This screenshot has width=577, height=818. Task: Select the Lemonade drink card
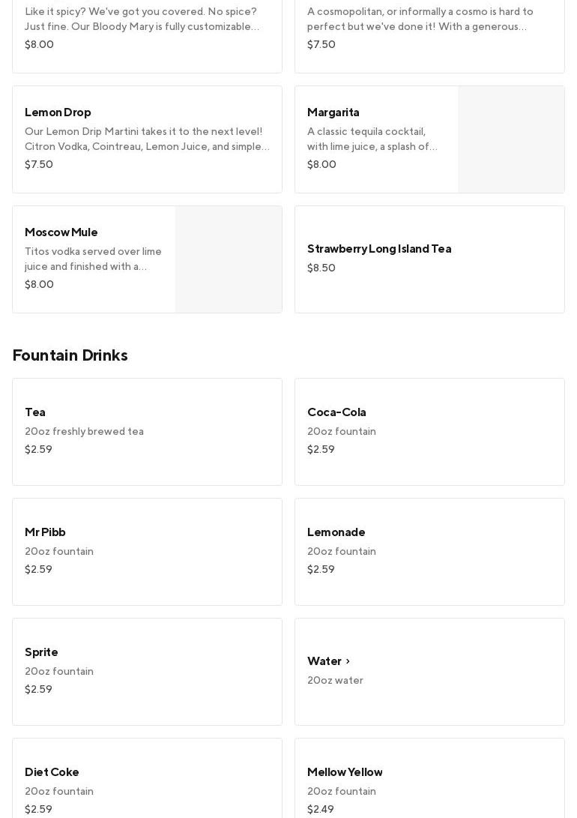coord(429,552)
